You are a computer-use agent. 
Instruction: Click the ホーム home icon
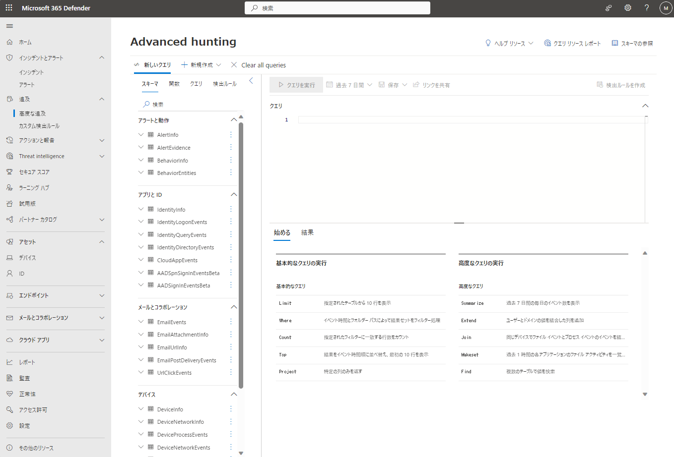9,42
